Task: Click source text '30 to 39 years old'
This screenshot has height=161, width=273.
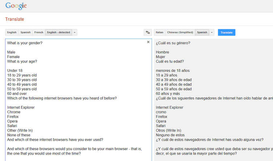Action: pyautogui.click(x=22, y=80)
